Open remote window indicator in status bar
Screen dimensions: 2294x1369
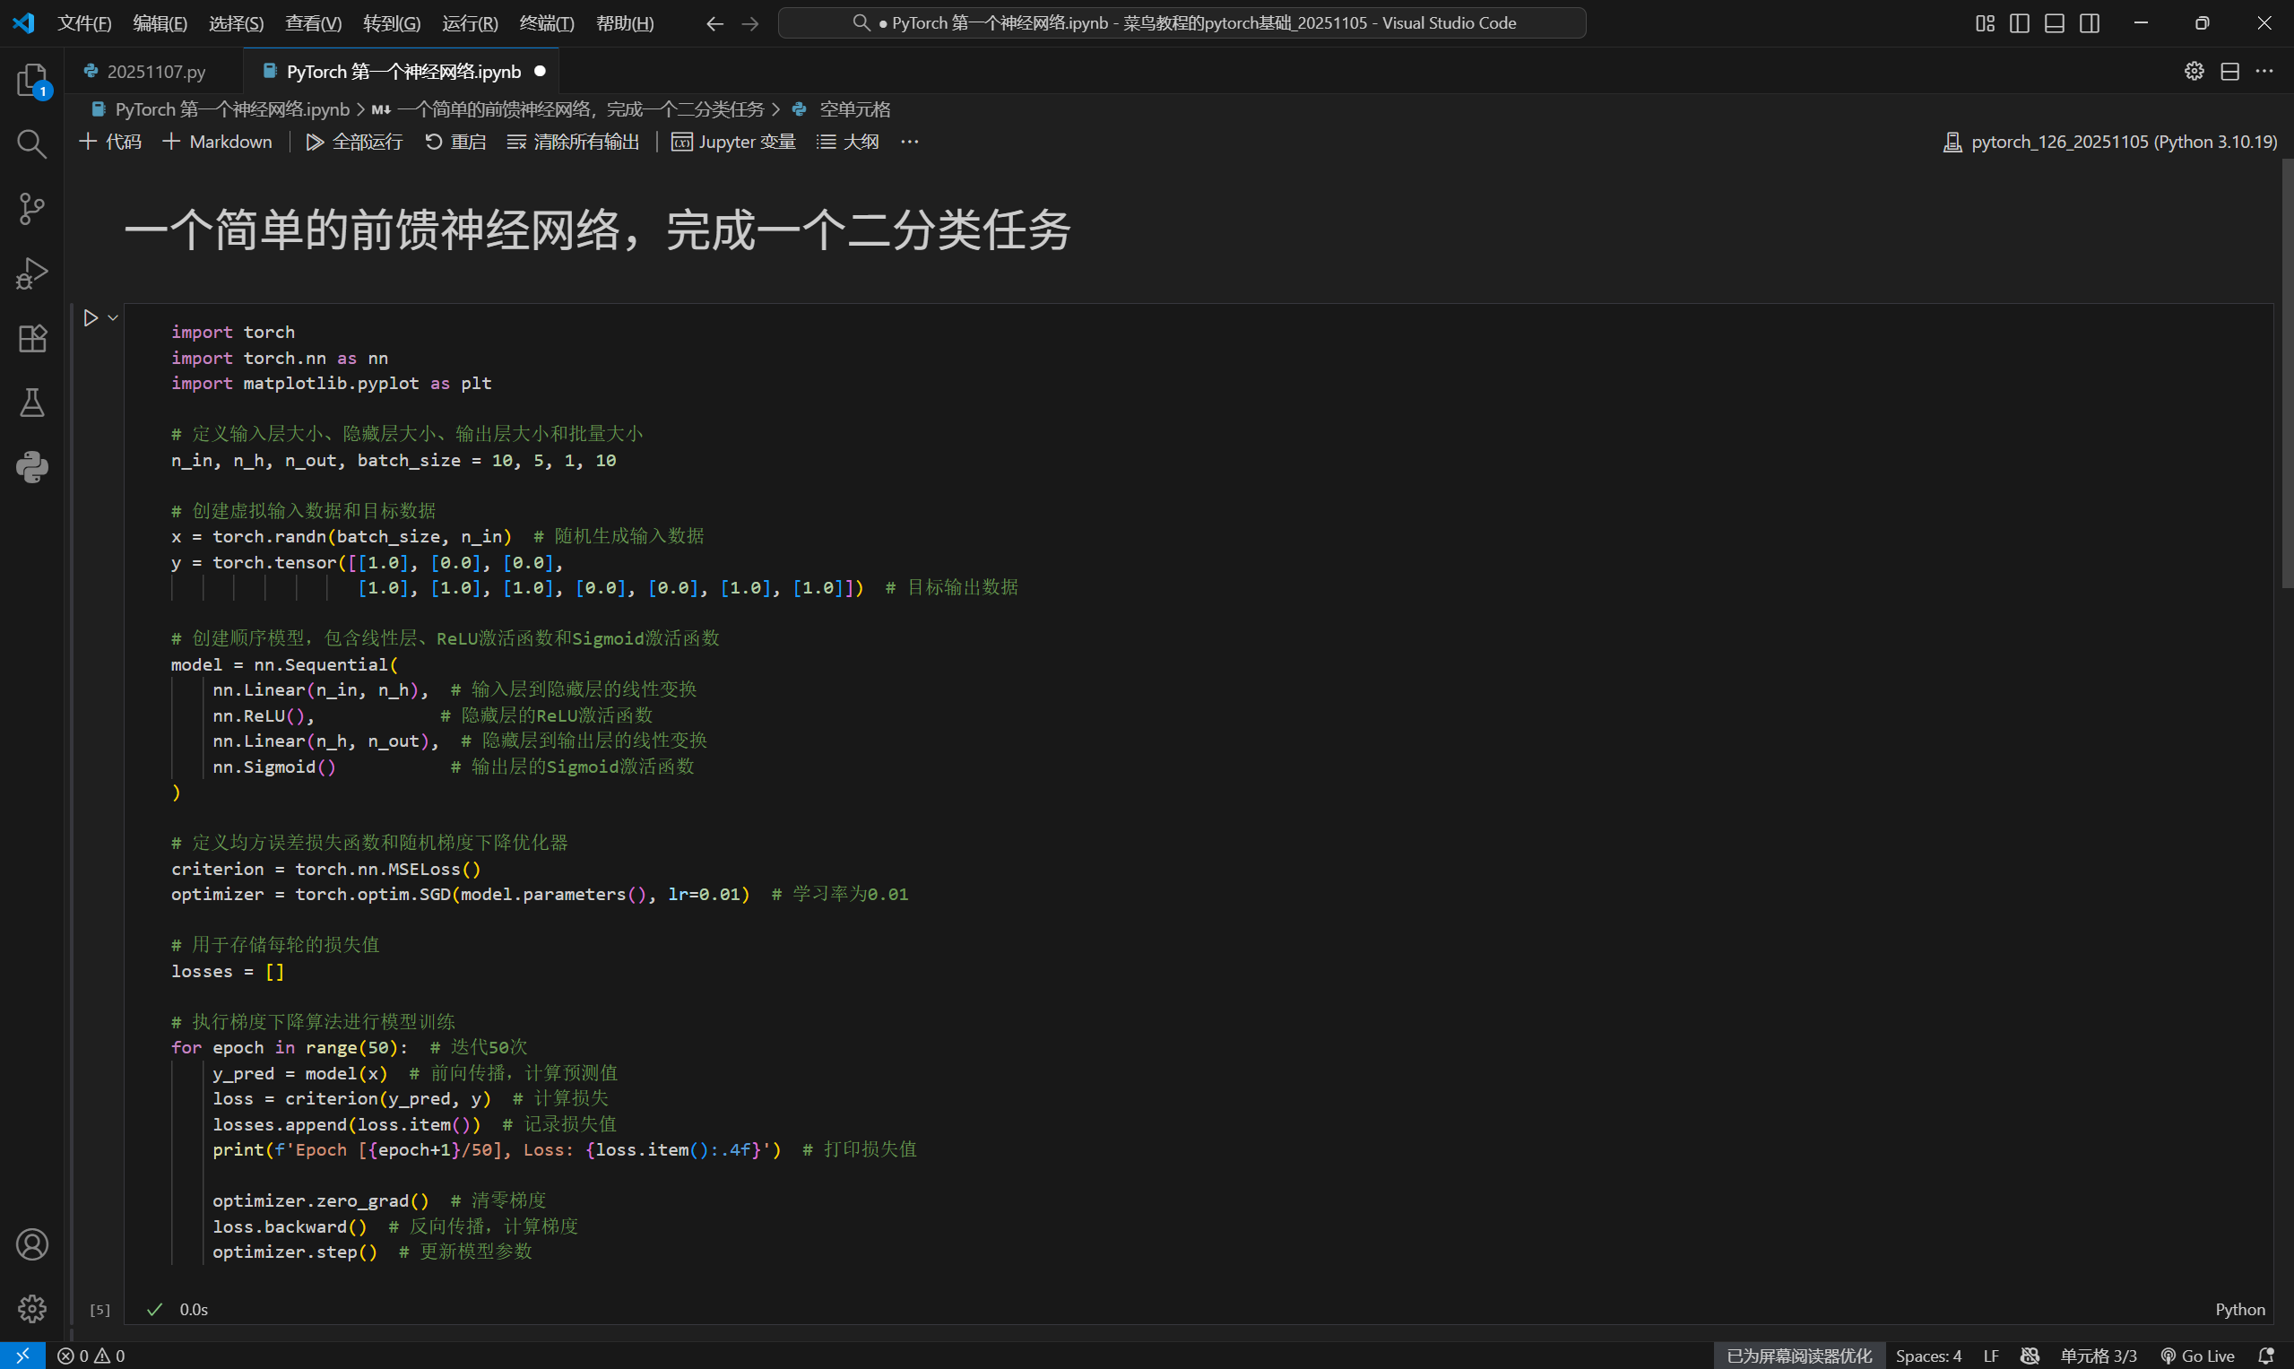22,1356
